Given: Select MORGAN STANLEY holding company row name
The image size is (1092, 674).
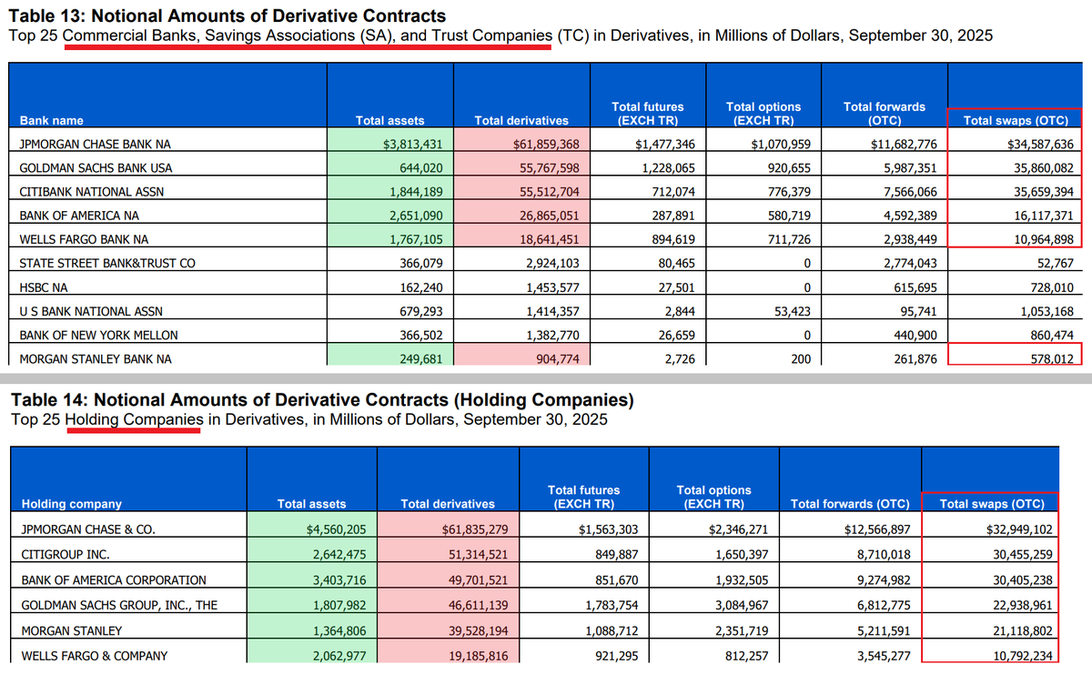Looking at the screenshot, I should pos(71,630).
